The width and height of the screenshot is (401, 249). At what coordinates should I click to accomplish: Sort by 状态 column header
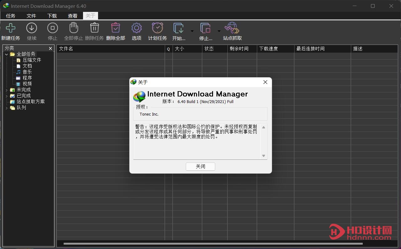coord(215,49)
